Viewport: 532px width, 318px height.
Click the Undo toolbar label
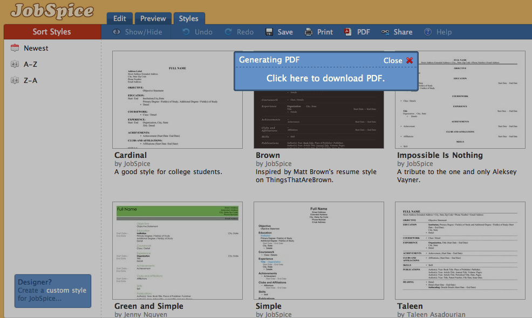(203, 32)
